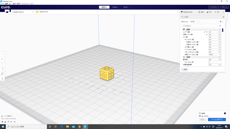230x129 pixels.
Task: Edit the layer height 0.1 field
Action: click(x=215, y=32)
